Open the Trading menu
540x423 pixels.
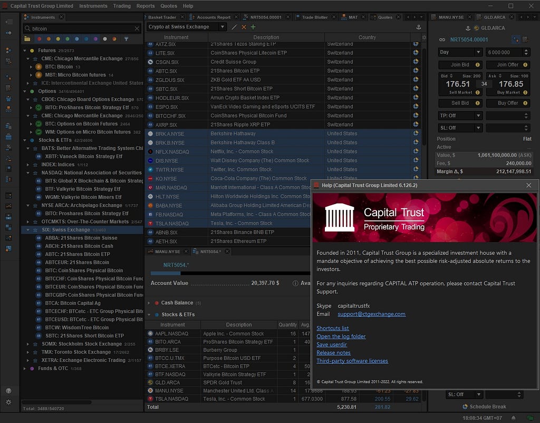point(122,6)
